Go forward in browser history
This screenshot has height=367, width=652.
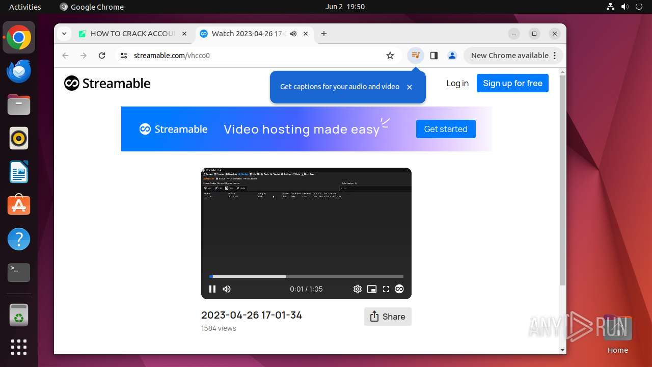(84, 56)
